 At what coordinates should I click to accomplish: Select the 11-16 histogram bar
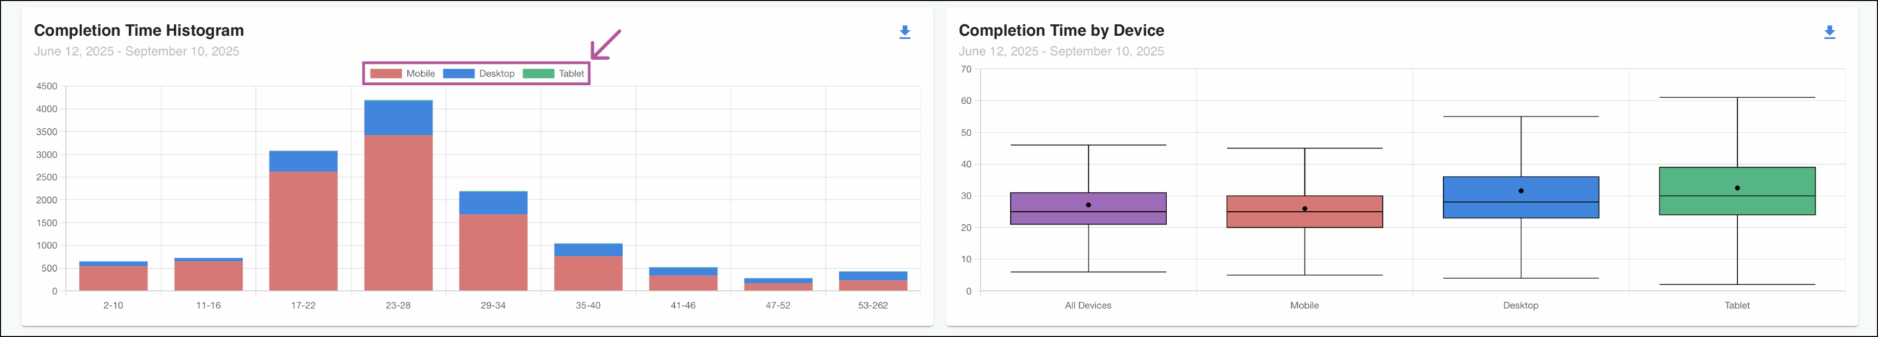tap(208, 276)
